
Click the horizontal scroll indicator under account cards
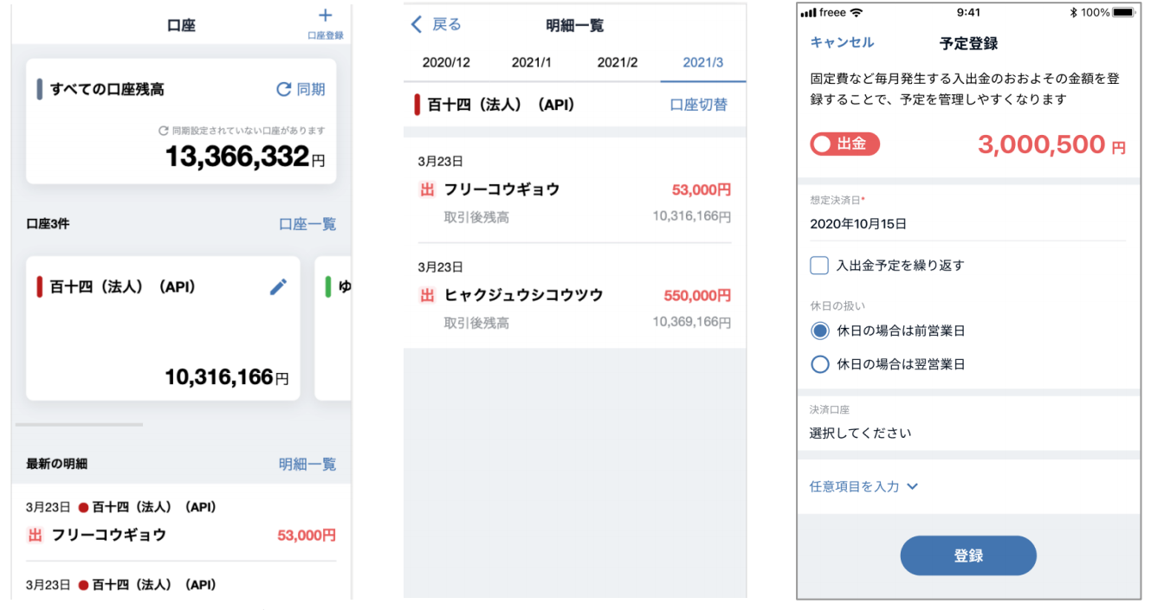click(79, 425)
